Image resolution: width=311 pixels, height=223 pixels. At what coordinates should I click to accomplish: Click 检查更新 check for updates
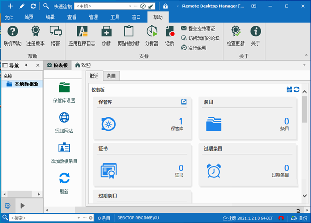click(x=236, y=34)
